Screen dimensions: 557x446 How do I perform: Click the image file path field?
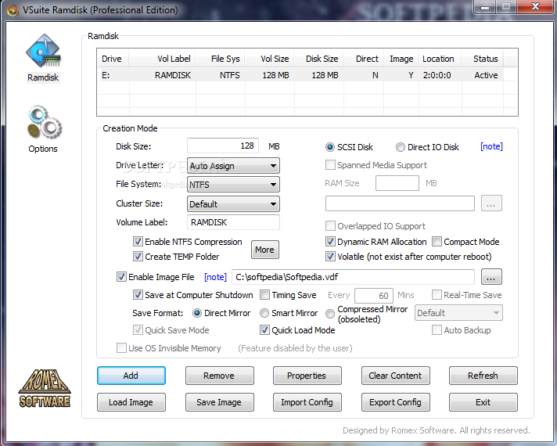[353, 277]
